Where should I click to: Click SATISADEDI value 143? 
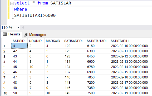pyautogui.click(x=74, y=83)
